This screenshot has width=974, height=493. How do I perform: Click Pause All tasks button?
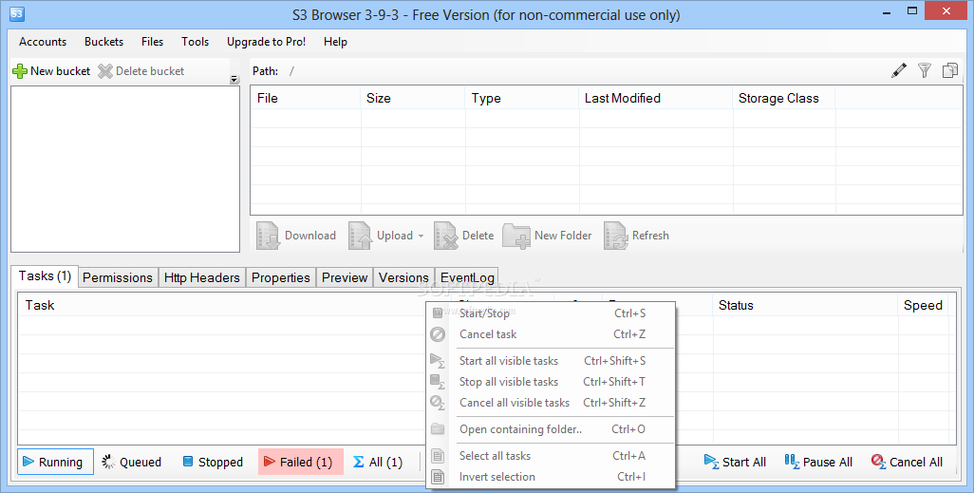tap(818, 462)
